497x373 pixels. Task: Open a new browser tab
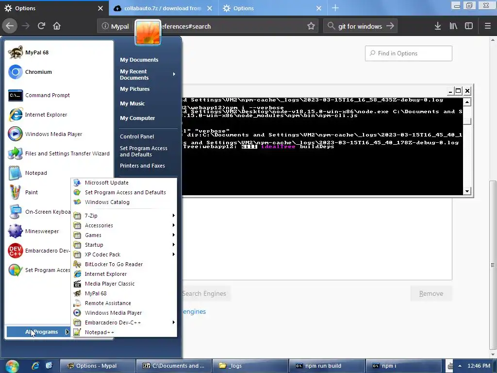(x=335, y=8)
